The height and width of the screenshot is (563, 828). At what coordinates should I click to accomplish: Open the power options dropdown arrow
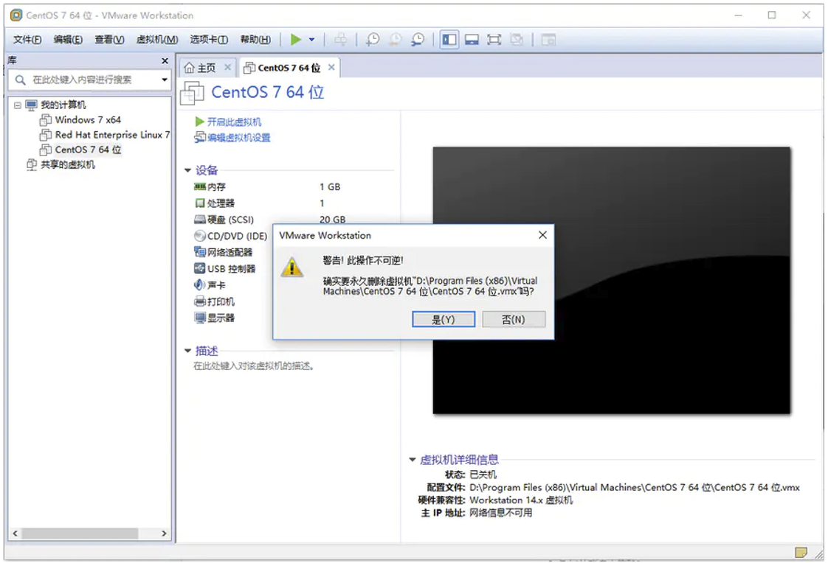tap(311, 40)
